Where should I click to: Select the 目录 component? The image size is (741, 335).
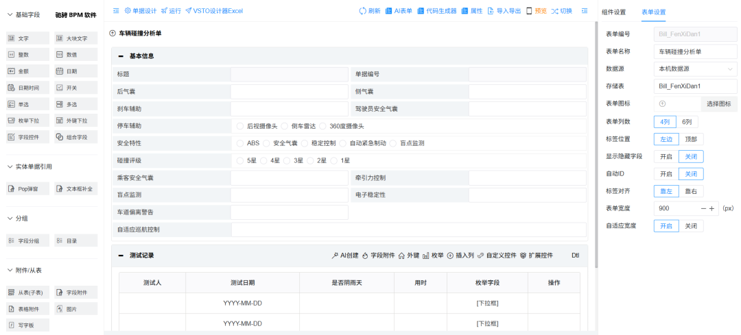(75, 240)
